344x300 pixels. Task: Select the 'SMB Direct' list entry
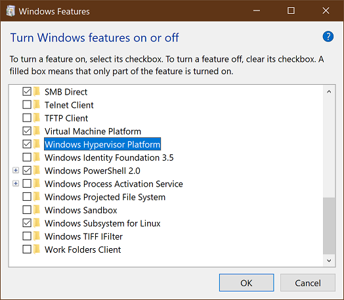pos(66,92)
